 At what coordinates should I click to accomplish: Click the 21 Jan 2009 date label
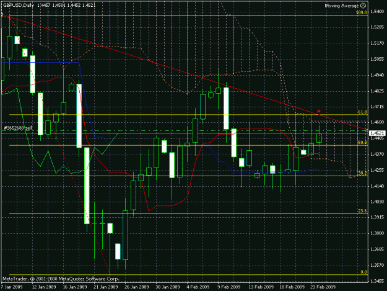point(106,287)
